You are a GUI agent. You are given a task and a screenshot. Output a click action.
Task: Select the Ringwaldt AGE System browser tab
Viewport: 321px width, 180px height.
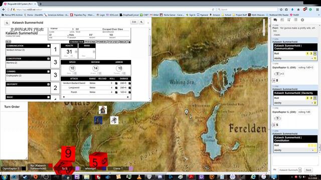tap(20, 4)
